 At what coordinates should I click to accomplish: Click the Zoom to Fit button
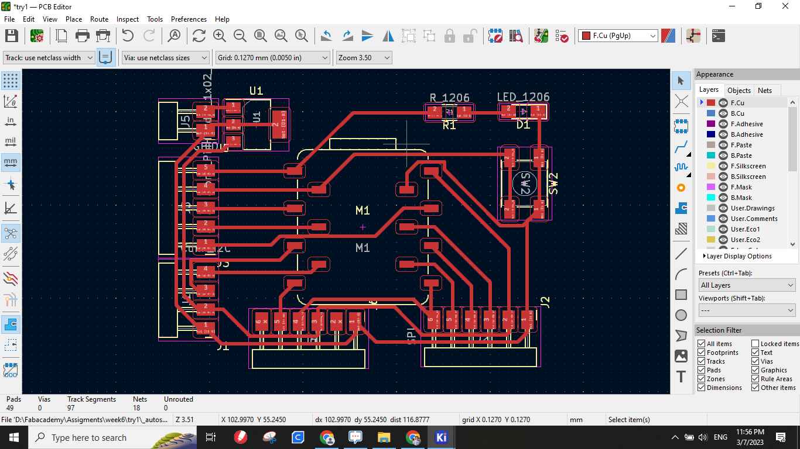261,36
